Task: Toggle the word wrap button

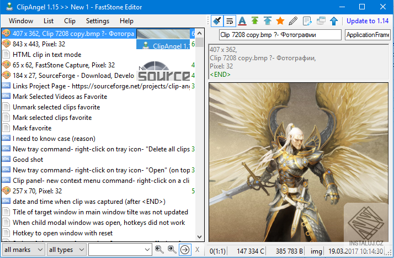Action: (x=230, y=21)
